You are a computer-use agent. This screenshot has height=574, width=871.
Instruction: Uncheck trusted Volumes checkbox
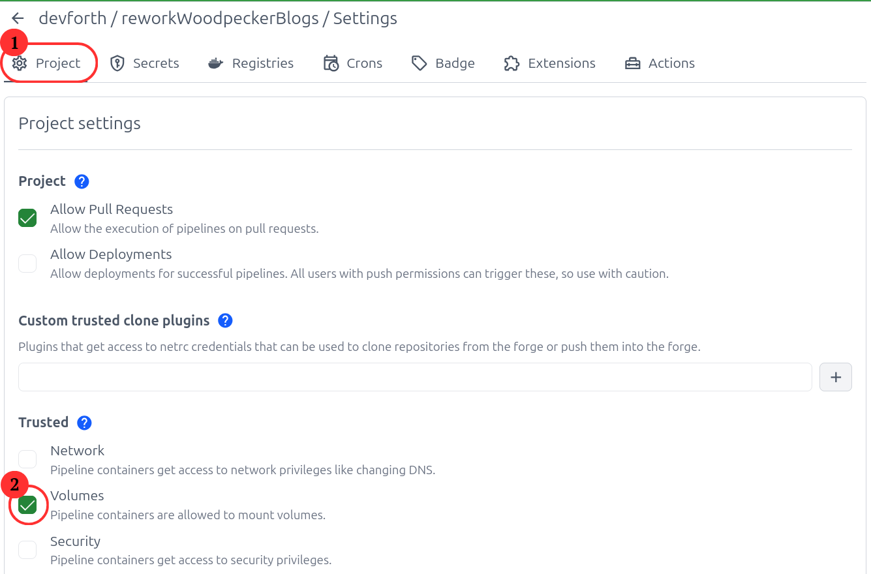[27, 505]
